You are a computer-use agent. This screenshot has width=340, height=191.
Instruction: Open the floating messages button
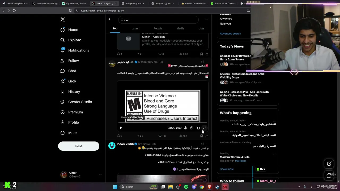click(329, 175)
